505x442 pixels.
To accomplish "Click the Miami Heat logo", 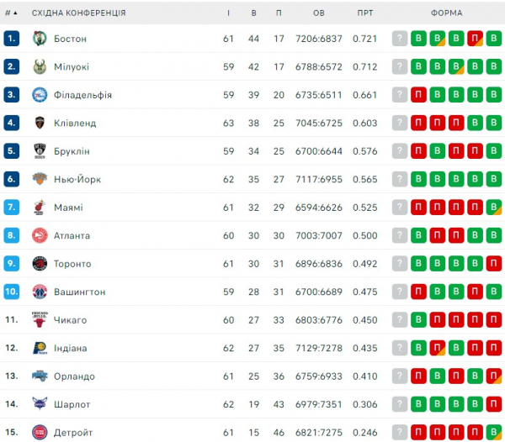I will [38, 208].
